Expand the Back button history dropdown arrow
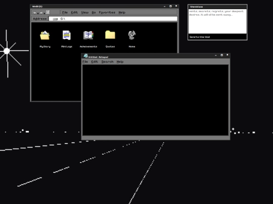The height and width of the screenshot is (204, 273). (38, 13)
